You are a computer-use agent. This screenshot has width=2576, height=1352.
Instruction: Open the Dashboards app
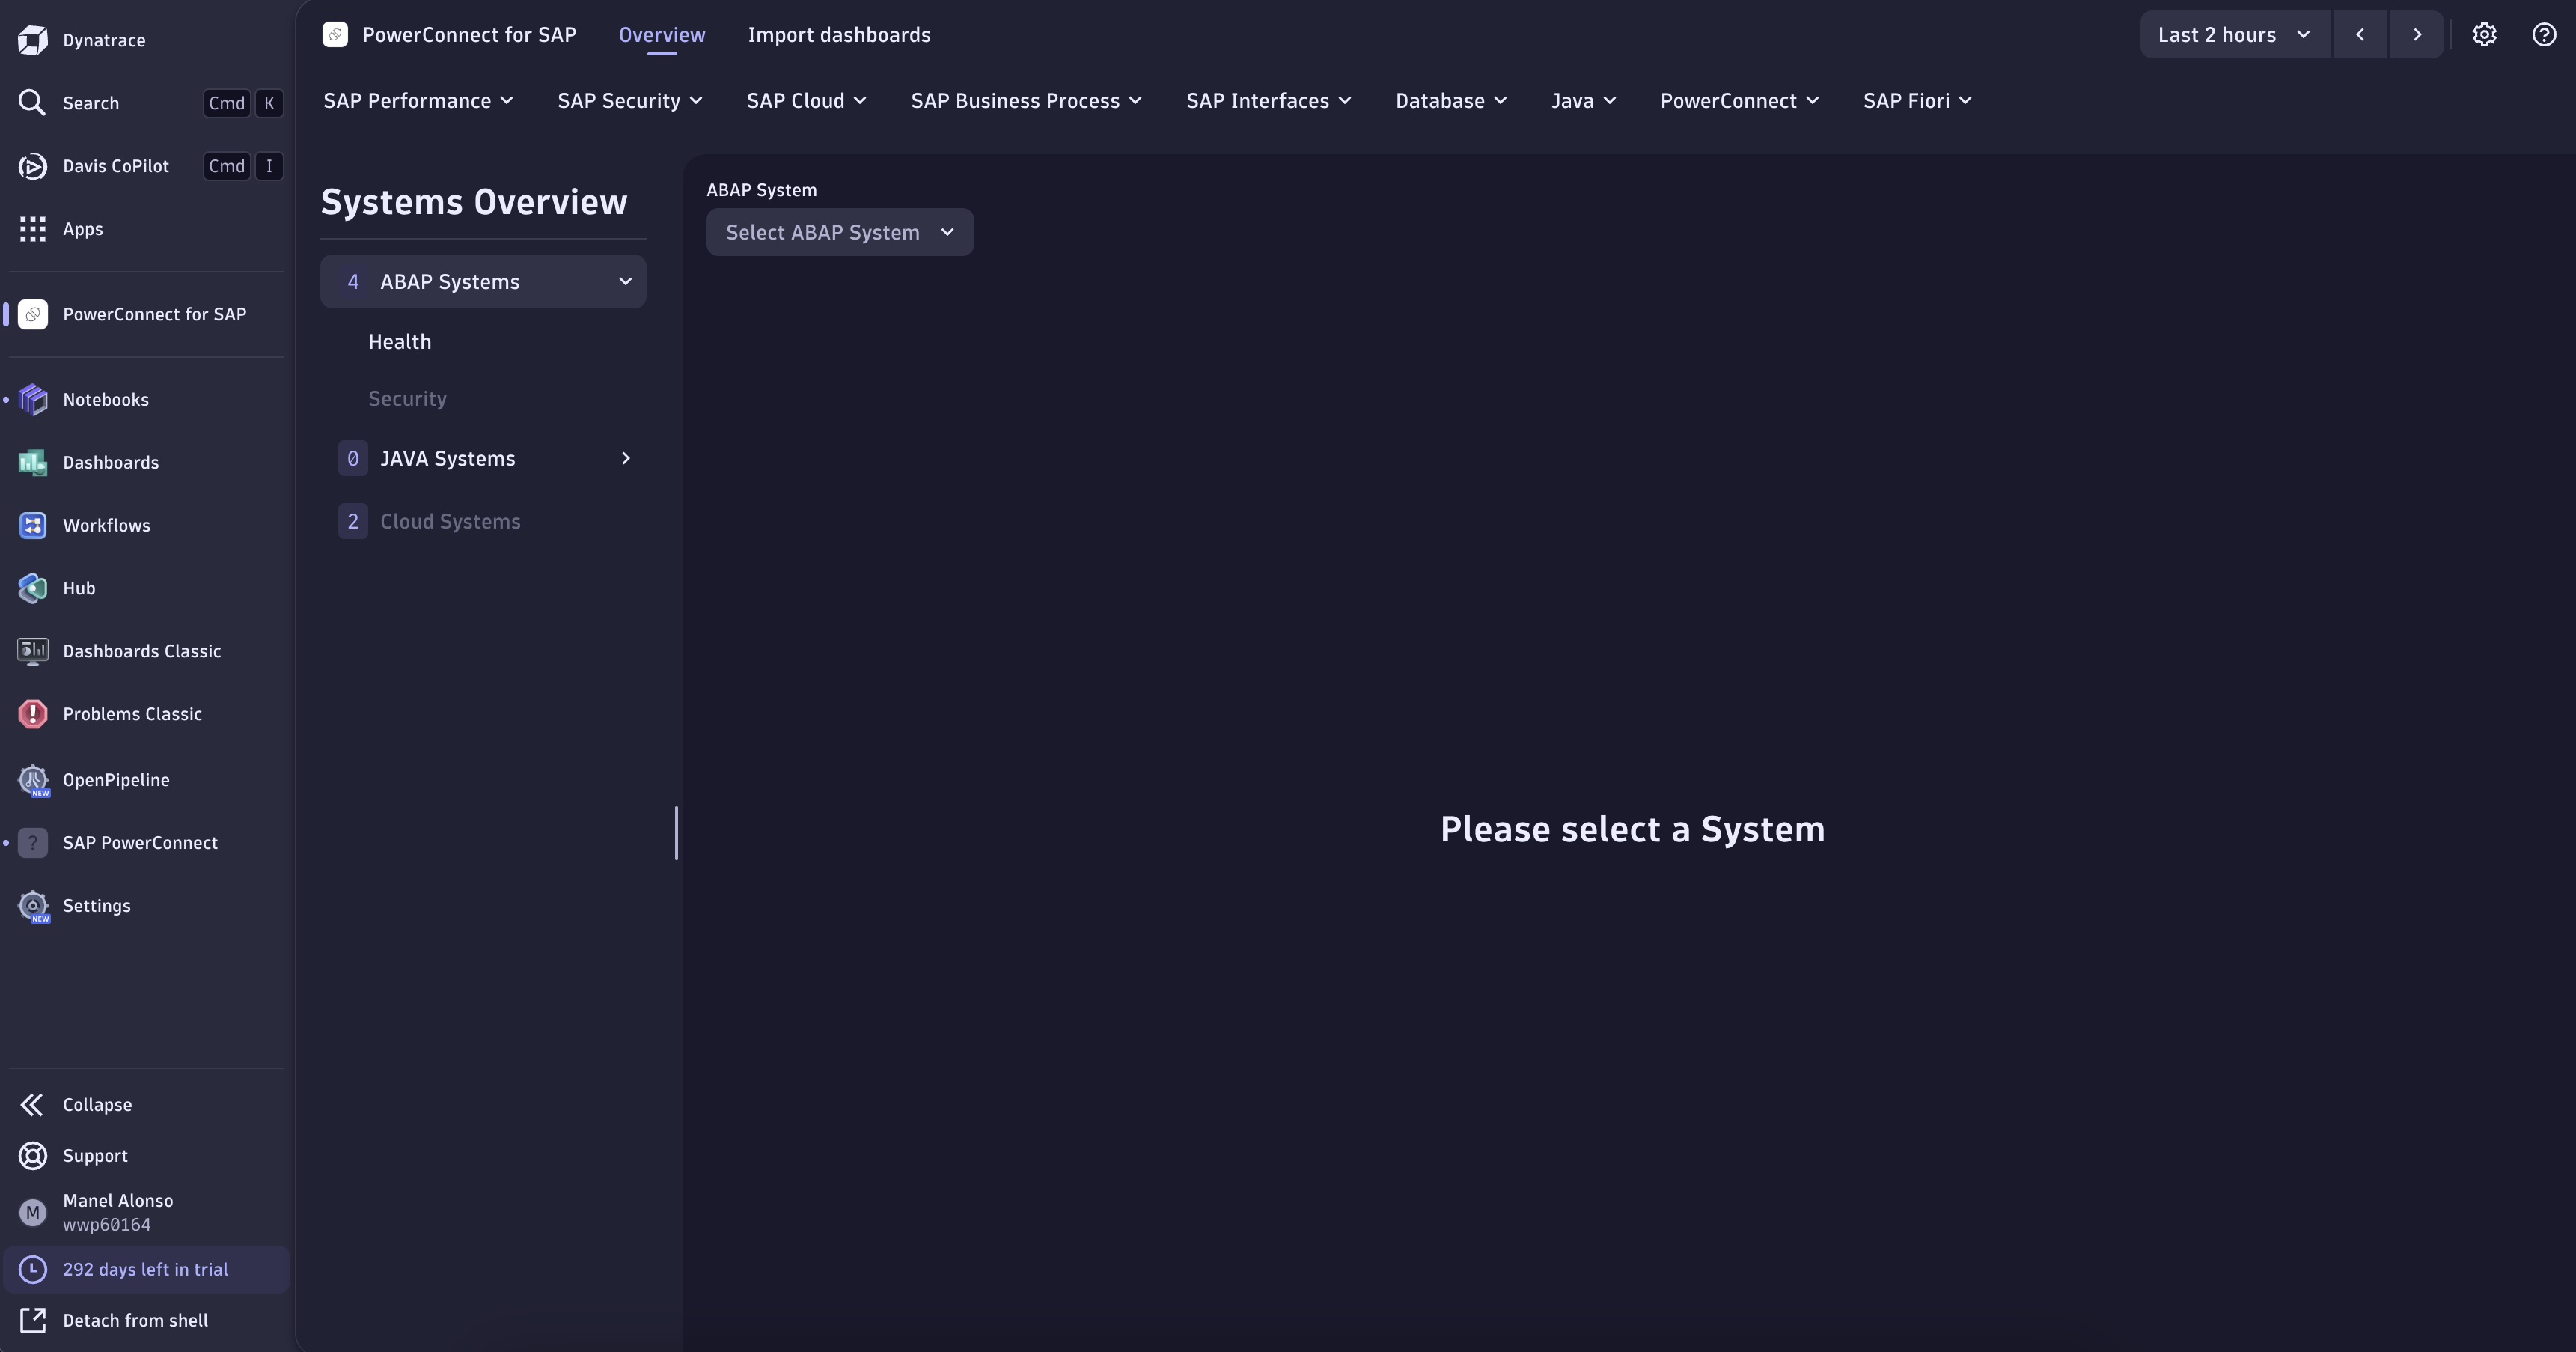(110, 462)
